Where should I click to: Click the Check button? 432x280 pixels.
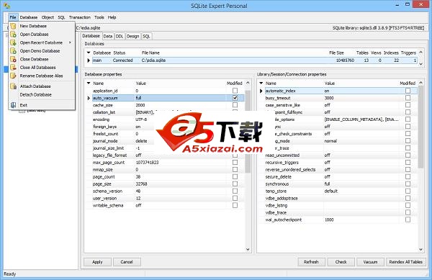(341, 262)
